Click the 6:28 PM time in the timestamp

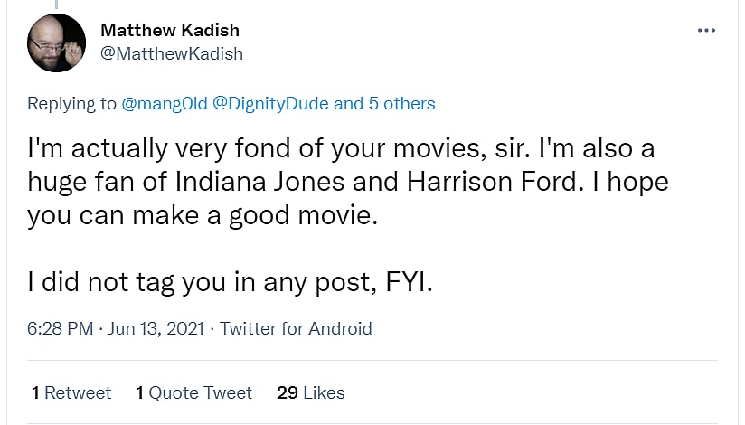click(x=60, y=328)
